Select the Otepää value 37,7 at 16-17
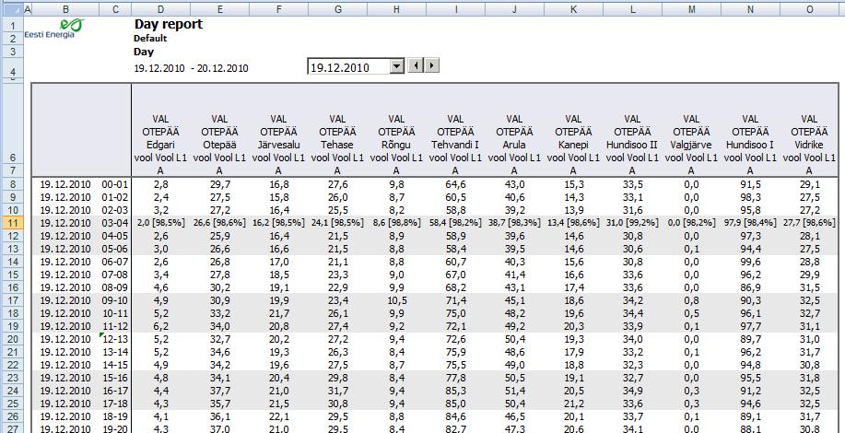The height and width of the screenshot is (433, 845). [x=219, y=391]
